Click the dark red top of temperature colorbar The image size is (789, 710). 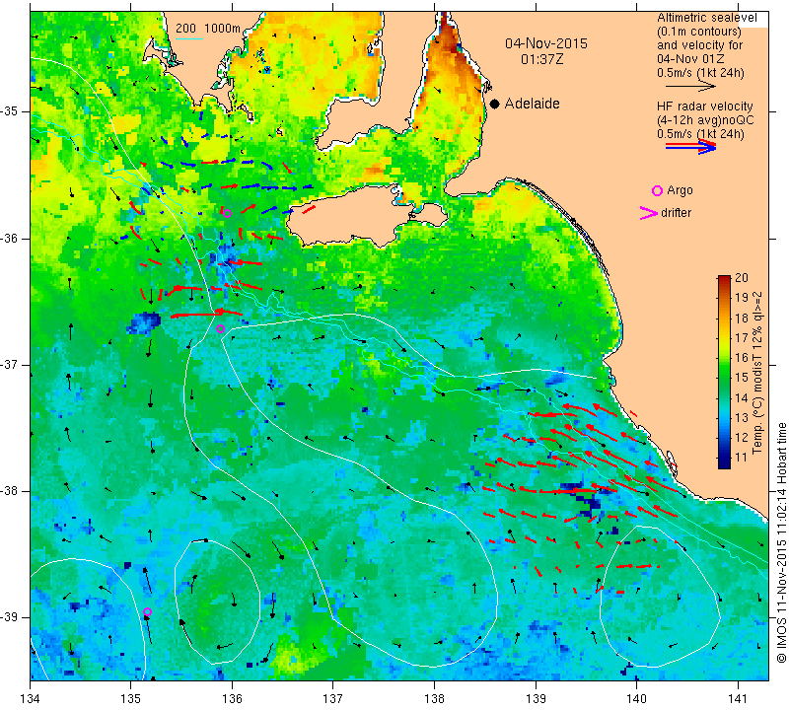[724, 279]
